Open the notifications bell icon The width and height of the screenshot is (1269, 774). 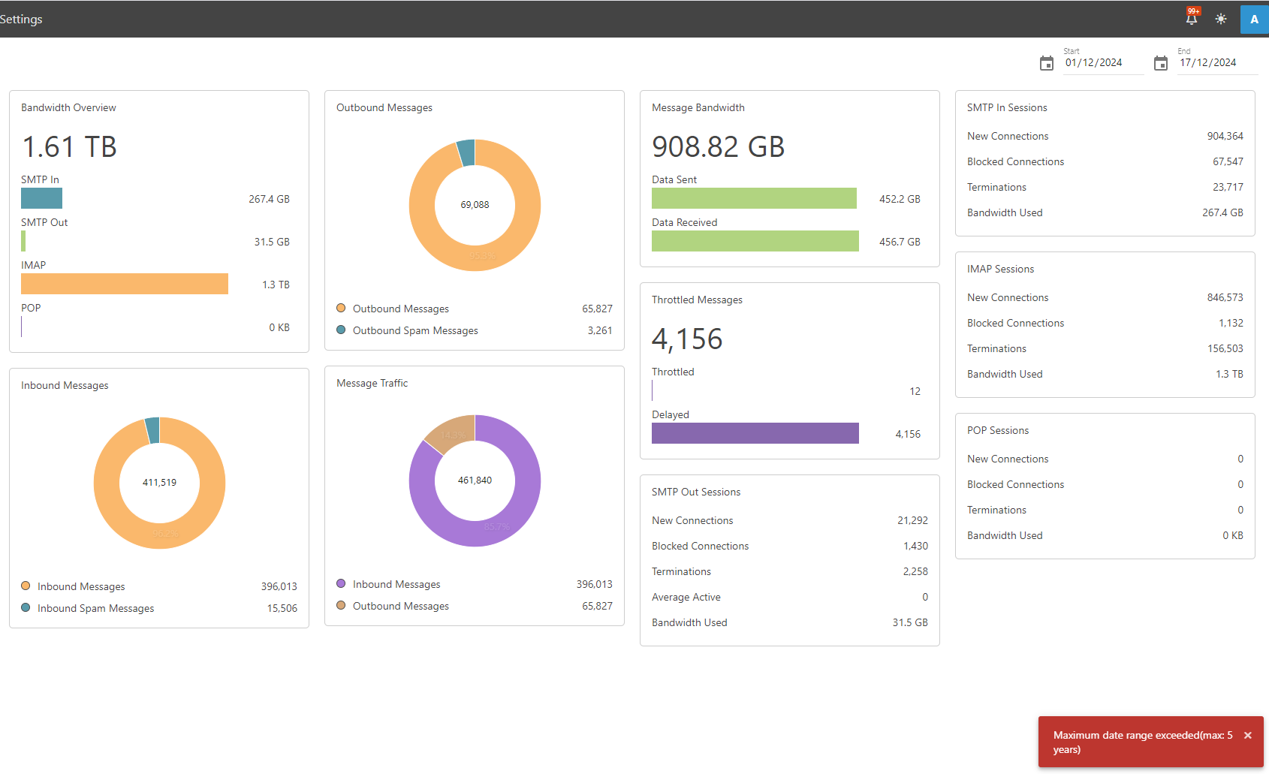click(1191, 19)
